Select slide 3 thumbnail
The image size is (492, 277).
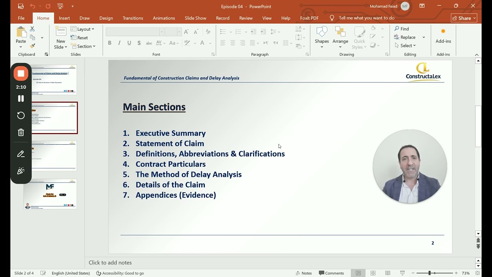pos(54,155)
